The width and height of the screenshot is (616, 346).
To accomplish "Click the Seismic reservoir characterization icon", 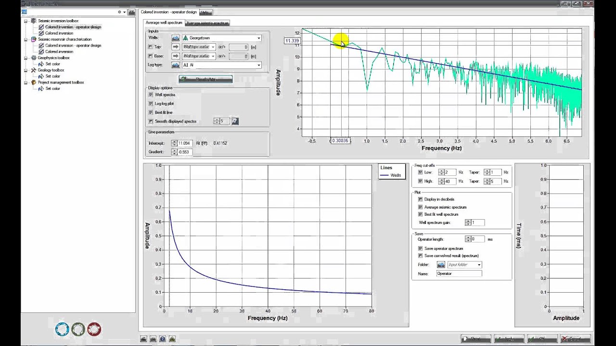I will click(34, 39).
